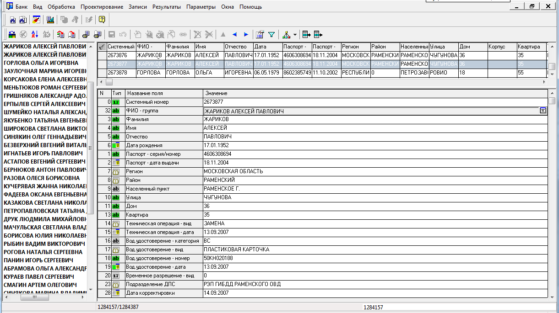Open the Обработка menu
This screenshot has width=559, height=313.
61,7
